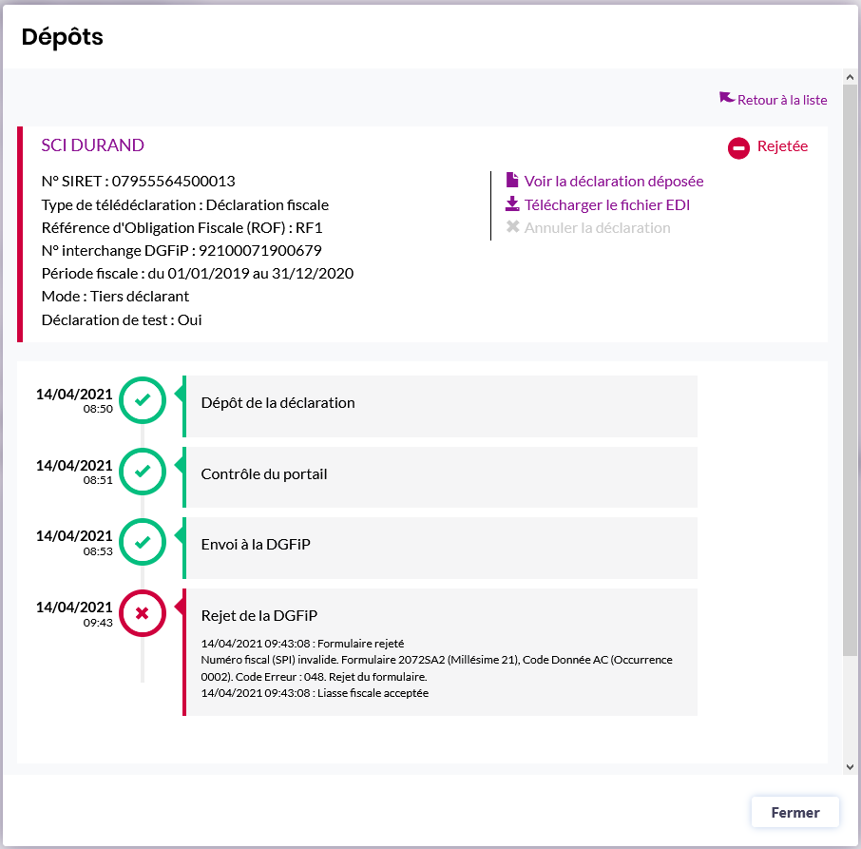Screen dimensions: 861x849
Task: Go back via Retour à la liste link
Action: coord(782,100)
